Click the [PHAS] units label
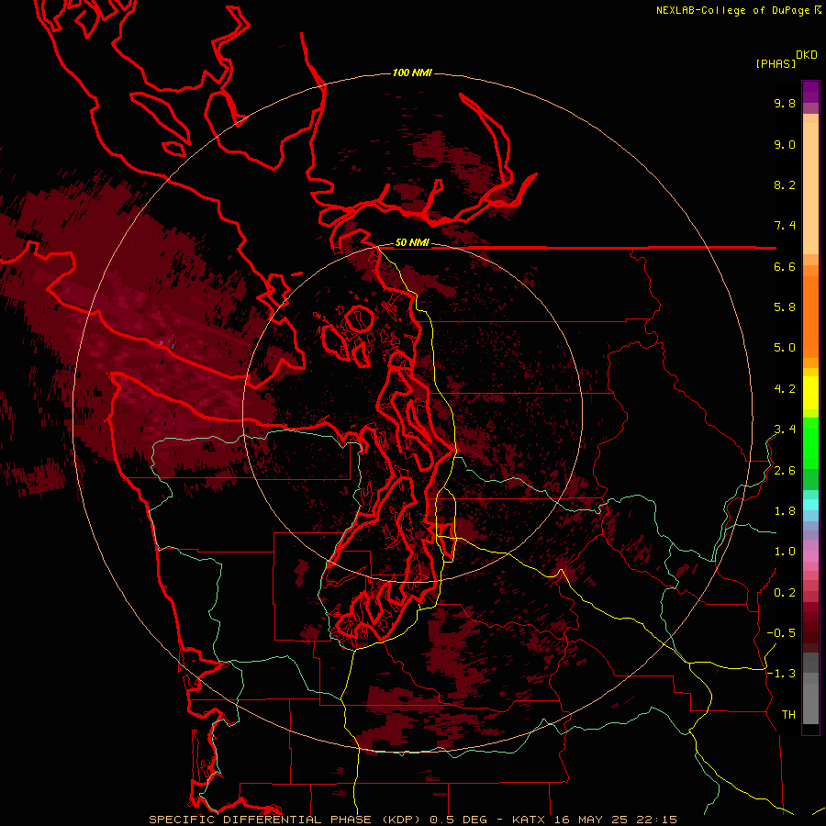The height and width of the screenshot is (826, 826). (x=776, y=64)
